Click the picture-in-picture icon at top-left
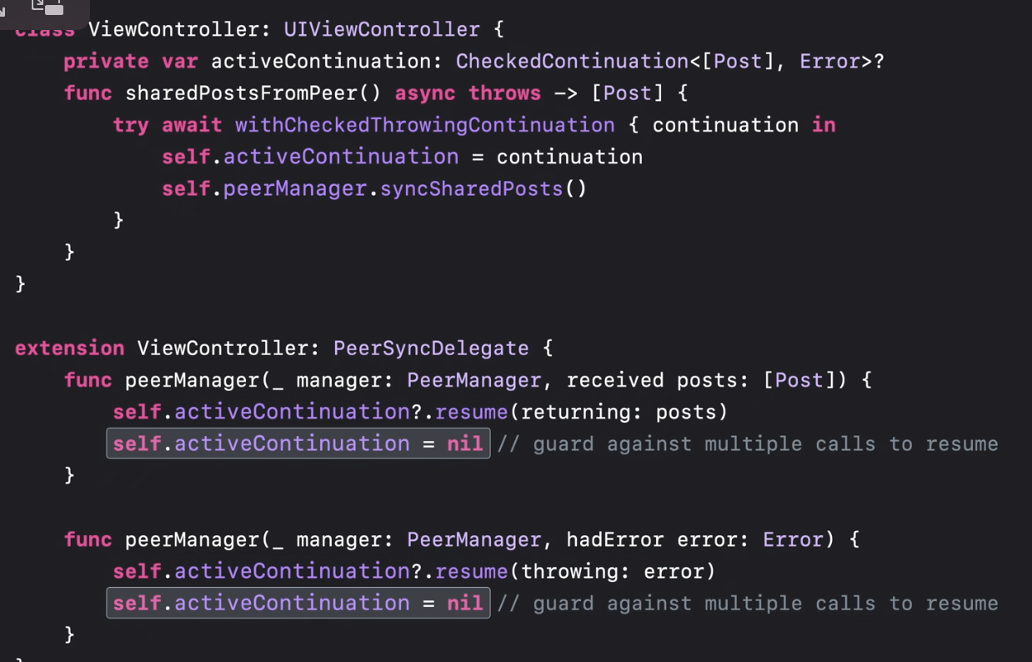1032x662 pixels. click(48, 8)
